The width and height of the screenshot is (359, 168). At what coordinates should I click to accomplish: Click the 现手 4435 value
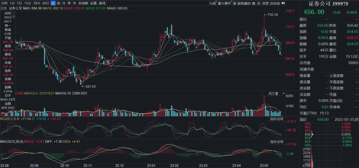[x=324, y=50]
